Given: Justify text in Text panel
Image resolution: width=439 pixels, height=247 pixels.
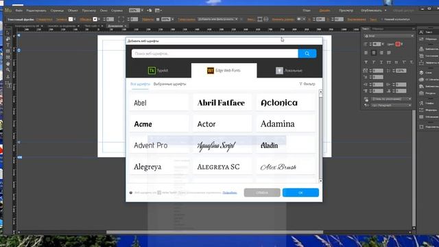Looking at the screenshot, I should click(389, 53).
